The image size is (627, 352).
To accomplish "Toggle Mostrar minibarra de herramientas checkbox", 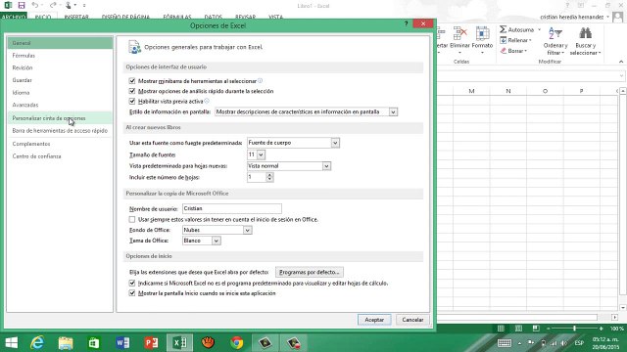I will tap(132, 80).
